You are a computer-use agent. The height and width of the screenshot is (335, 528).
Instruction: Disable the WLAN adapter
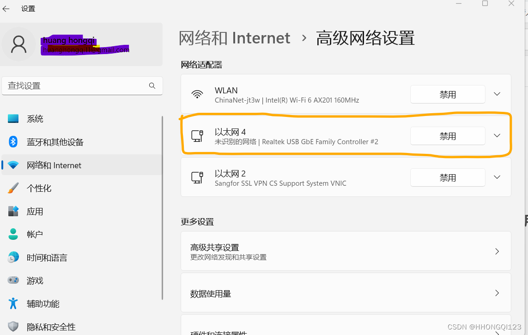[447, 94]
